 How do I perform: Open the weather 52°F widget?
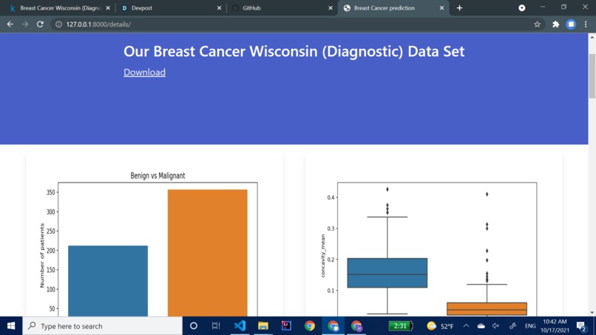(440, 326)
